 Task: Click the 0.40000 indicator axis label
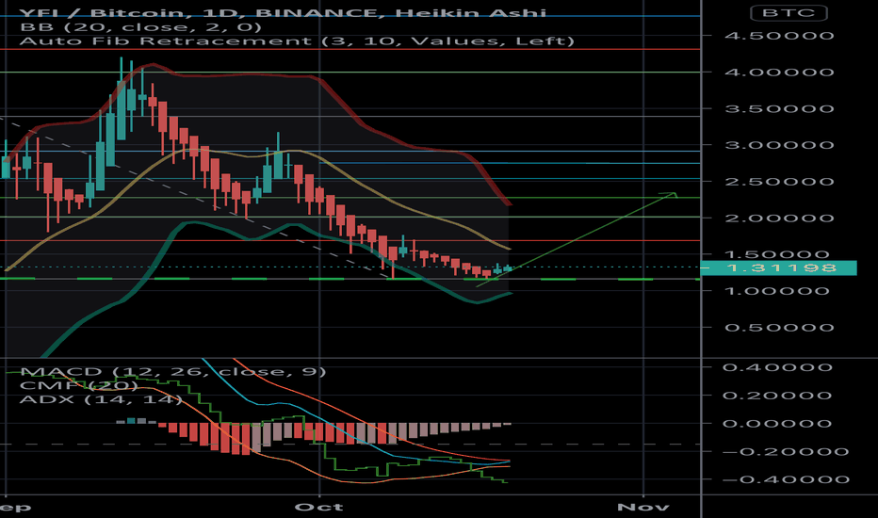777,367
